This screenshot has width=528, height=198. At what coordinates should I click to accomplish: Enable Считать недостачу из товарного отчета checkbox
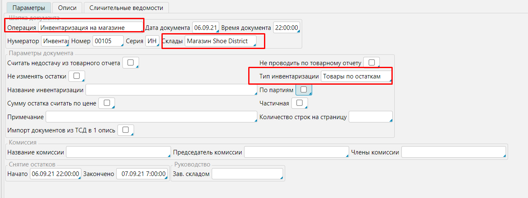(x=130, y=63)
